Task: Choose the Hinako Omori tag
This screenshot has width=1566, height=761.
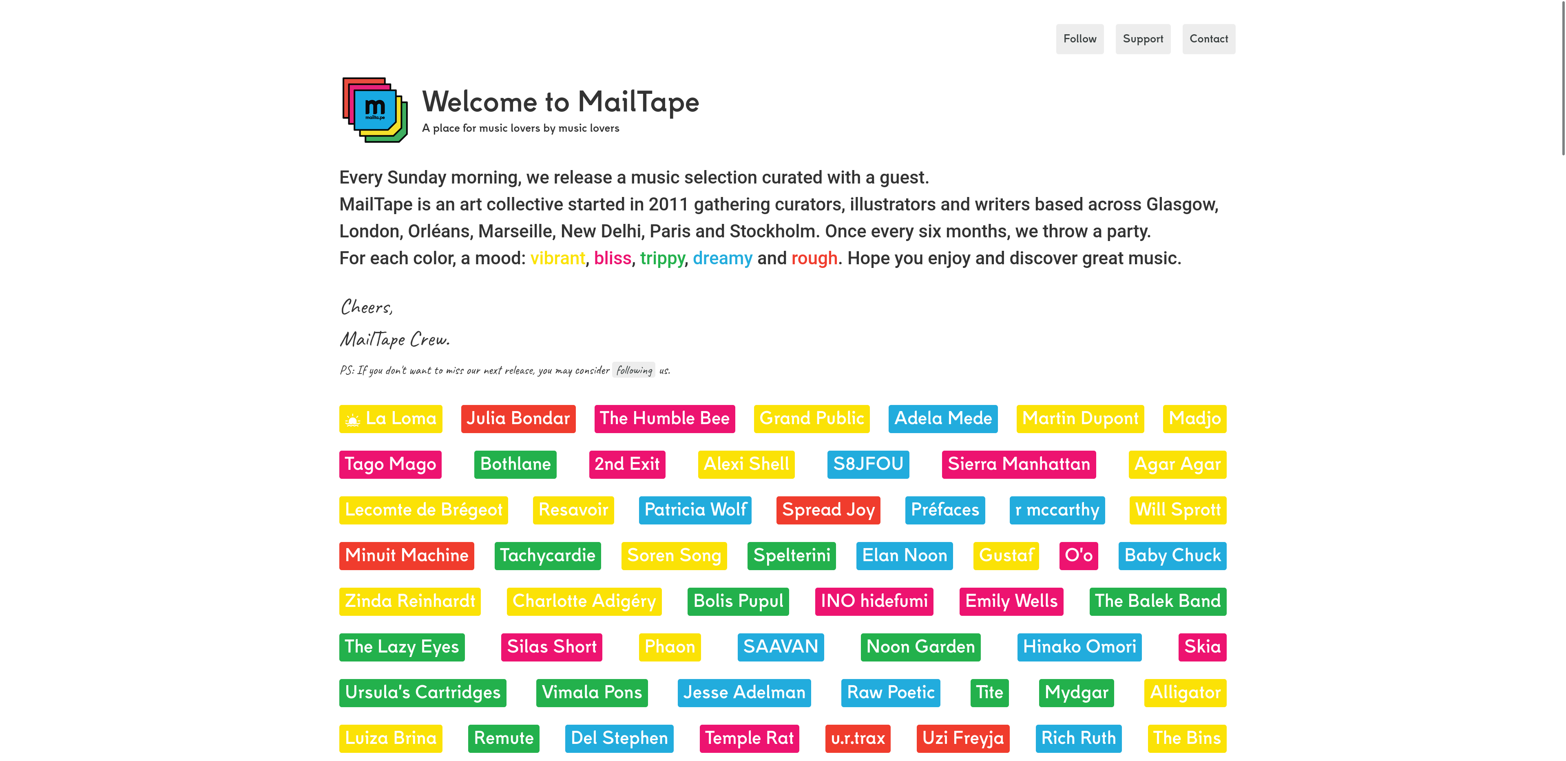Action: point(1079,647)
